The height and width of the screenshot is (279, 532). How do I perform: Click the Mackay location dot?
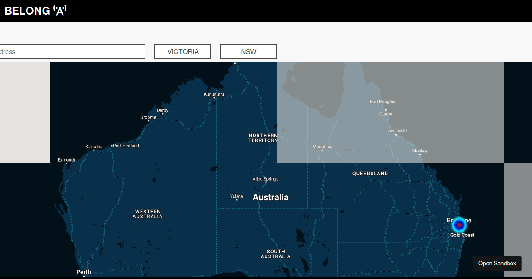tap(420, 155)
